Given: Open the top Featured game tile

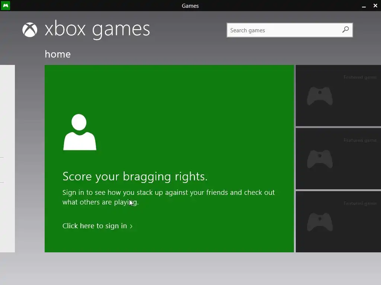Looking at the screenshot, I should [x=338, y=95].
